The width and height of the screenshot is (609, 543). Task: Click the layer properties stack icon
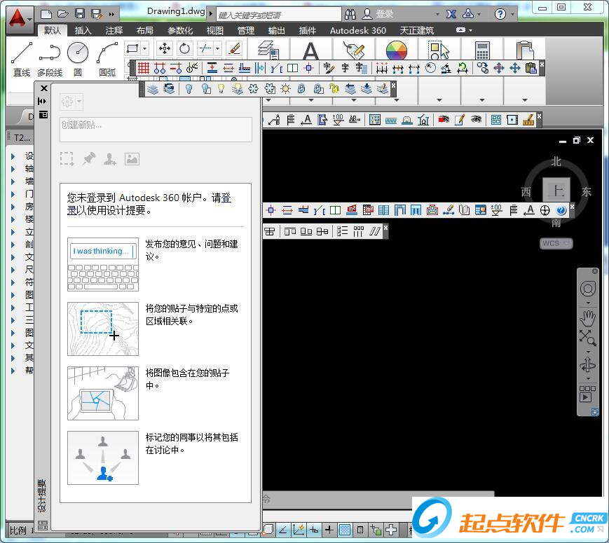pyautogui.click(x=268, y=50)
